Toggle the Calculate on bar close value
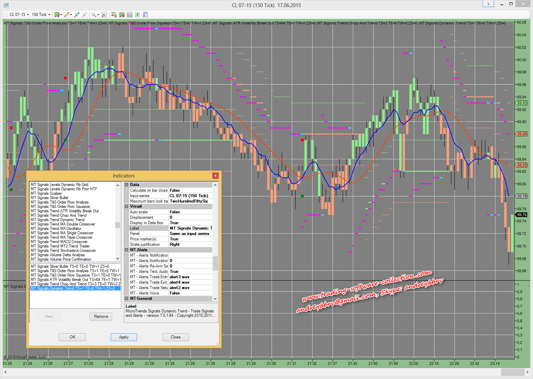The width and height of the screenshot is (533, 379). point(190,190)
